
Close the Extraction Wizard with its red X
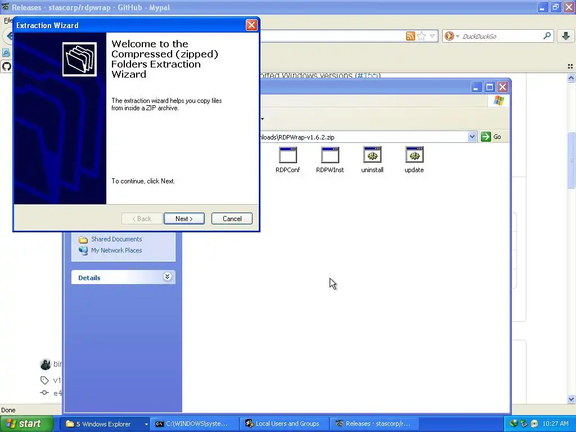251,25
